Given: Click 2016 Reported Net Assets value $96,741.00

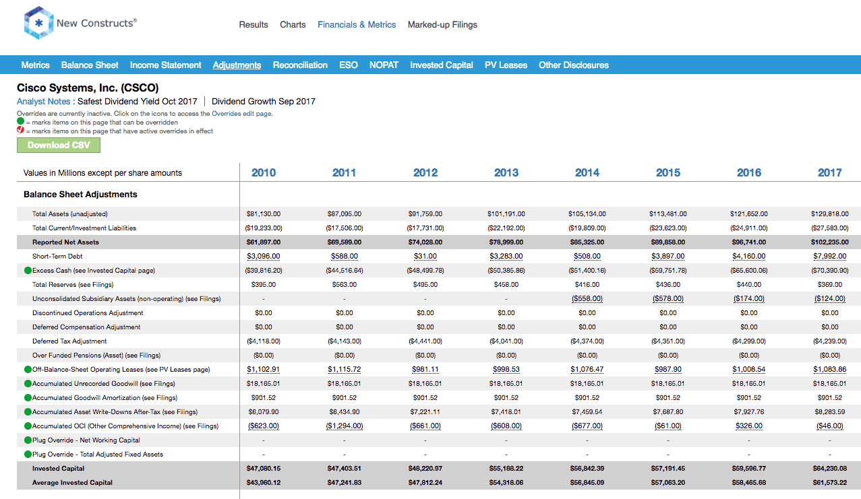Looking at the screenshot, I should 749,242.
